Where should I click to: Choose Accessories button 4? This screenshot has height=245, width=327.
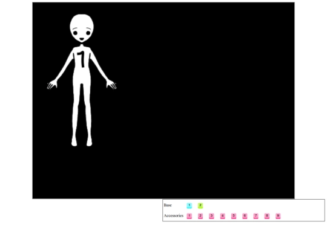(x=222, y=216)
